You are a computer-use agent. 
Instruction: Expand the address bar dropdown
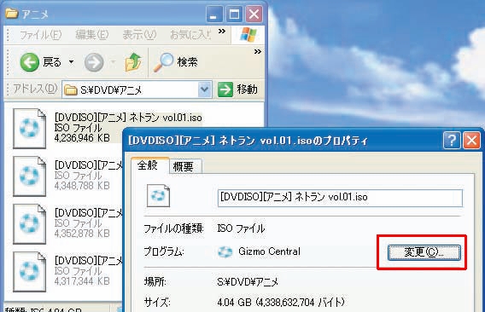[204, 90]
